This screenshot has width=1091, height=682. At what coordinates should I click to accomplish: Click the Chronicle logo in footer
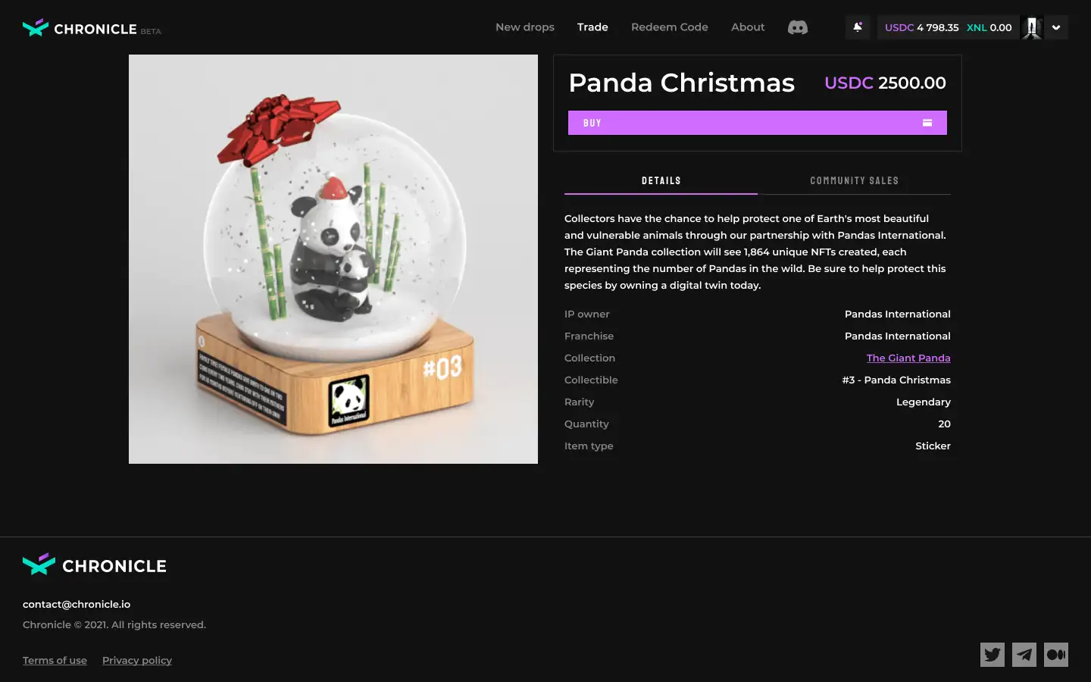coord(95,565)
